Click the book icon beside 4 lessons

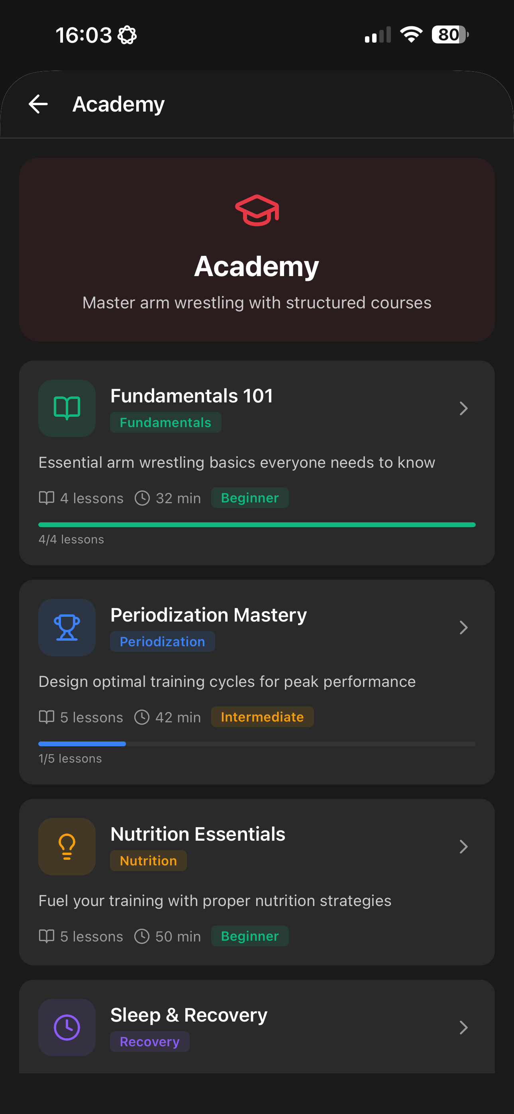(47, 498)
